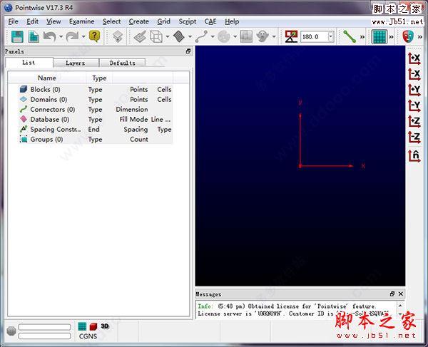This screenshot has width=428, height=347.
Task: Click the grid display toolbar icon
Action: (379, 36)
